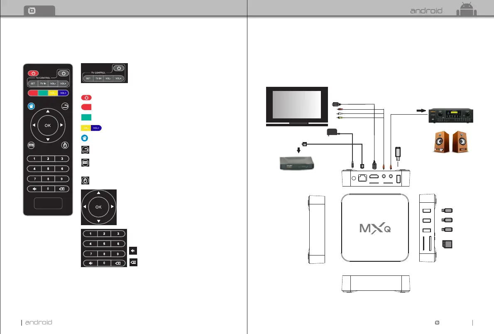Viewport: 494px width, 334px height.
Task: Click power icon in TV CONTROL legend image
Action: [119, 68]
